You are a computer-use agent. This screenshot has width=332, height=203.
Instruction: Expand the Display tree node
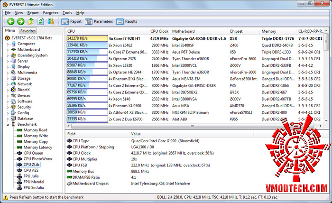point(8,67)
